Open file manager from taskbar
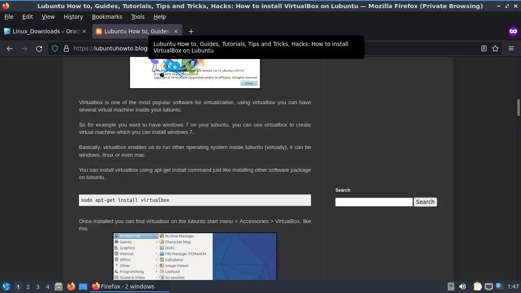521x293 pixels. (59, 286)
